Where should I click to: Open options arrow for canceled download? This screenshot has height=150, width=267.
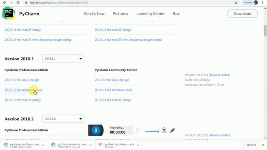[x=138, y=145]
